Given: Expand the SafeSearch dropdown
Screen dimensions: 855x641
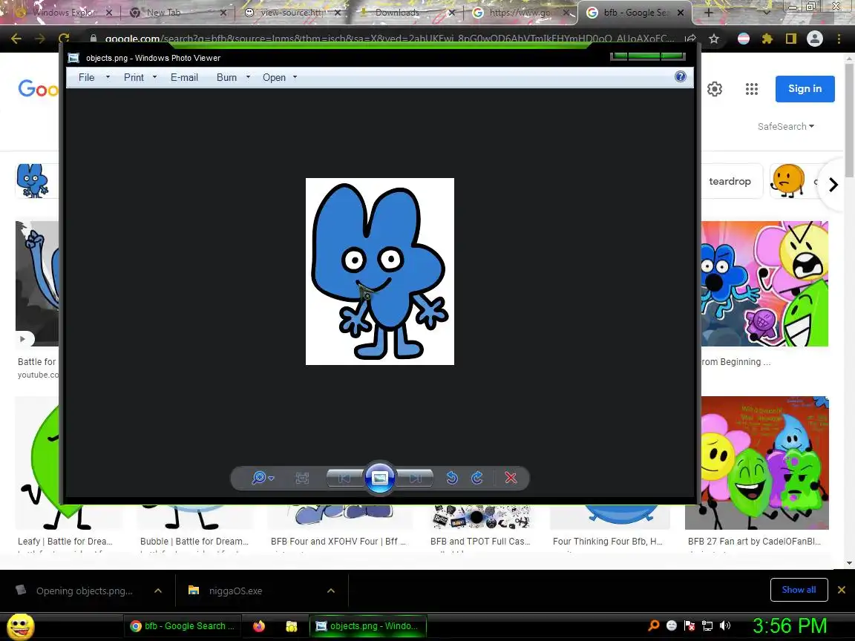Looking at the screenshot, I should click(x=786, y=126).
